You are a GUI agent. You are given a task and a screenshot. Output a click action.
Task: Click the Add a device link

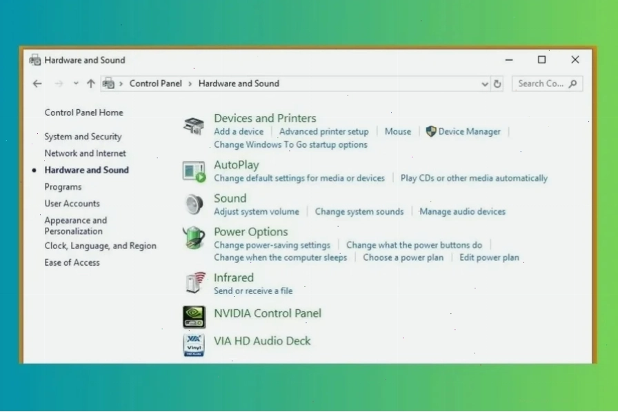coord(239,132)
